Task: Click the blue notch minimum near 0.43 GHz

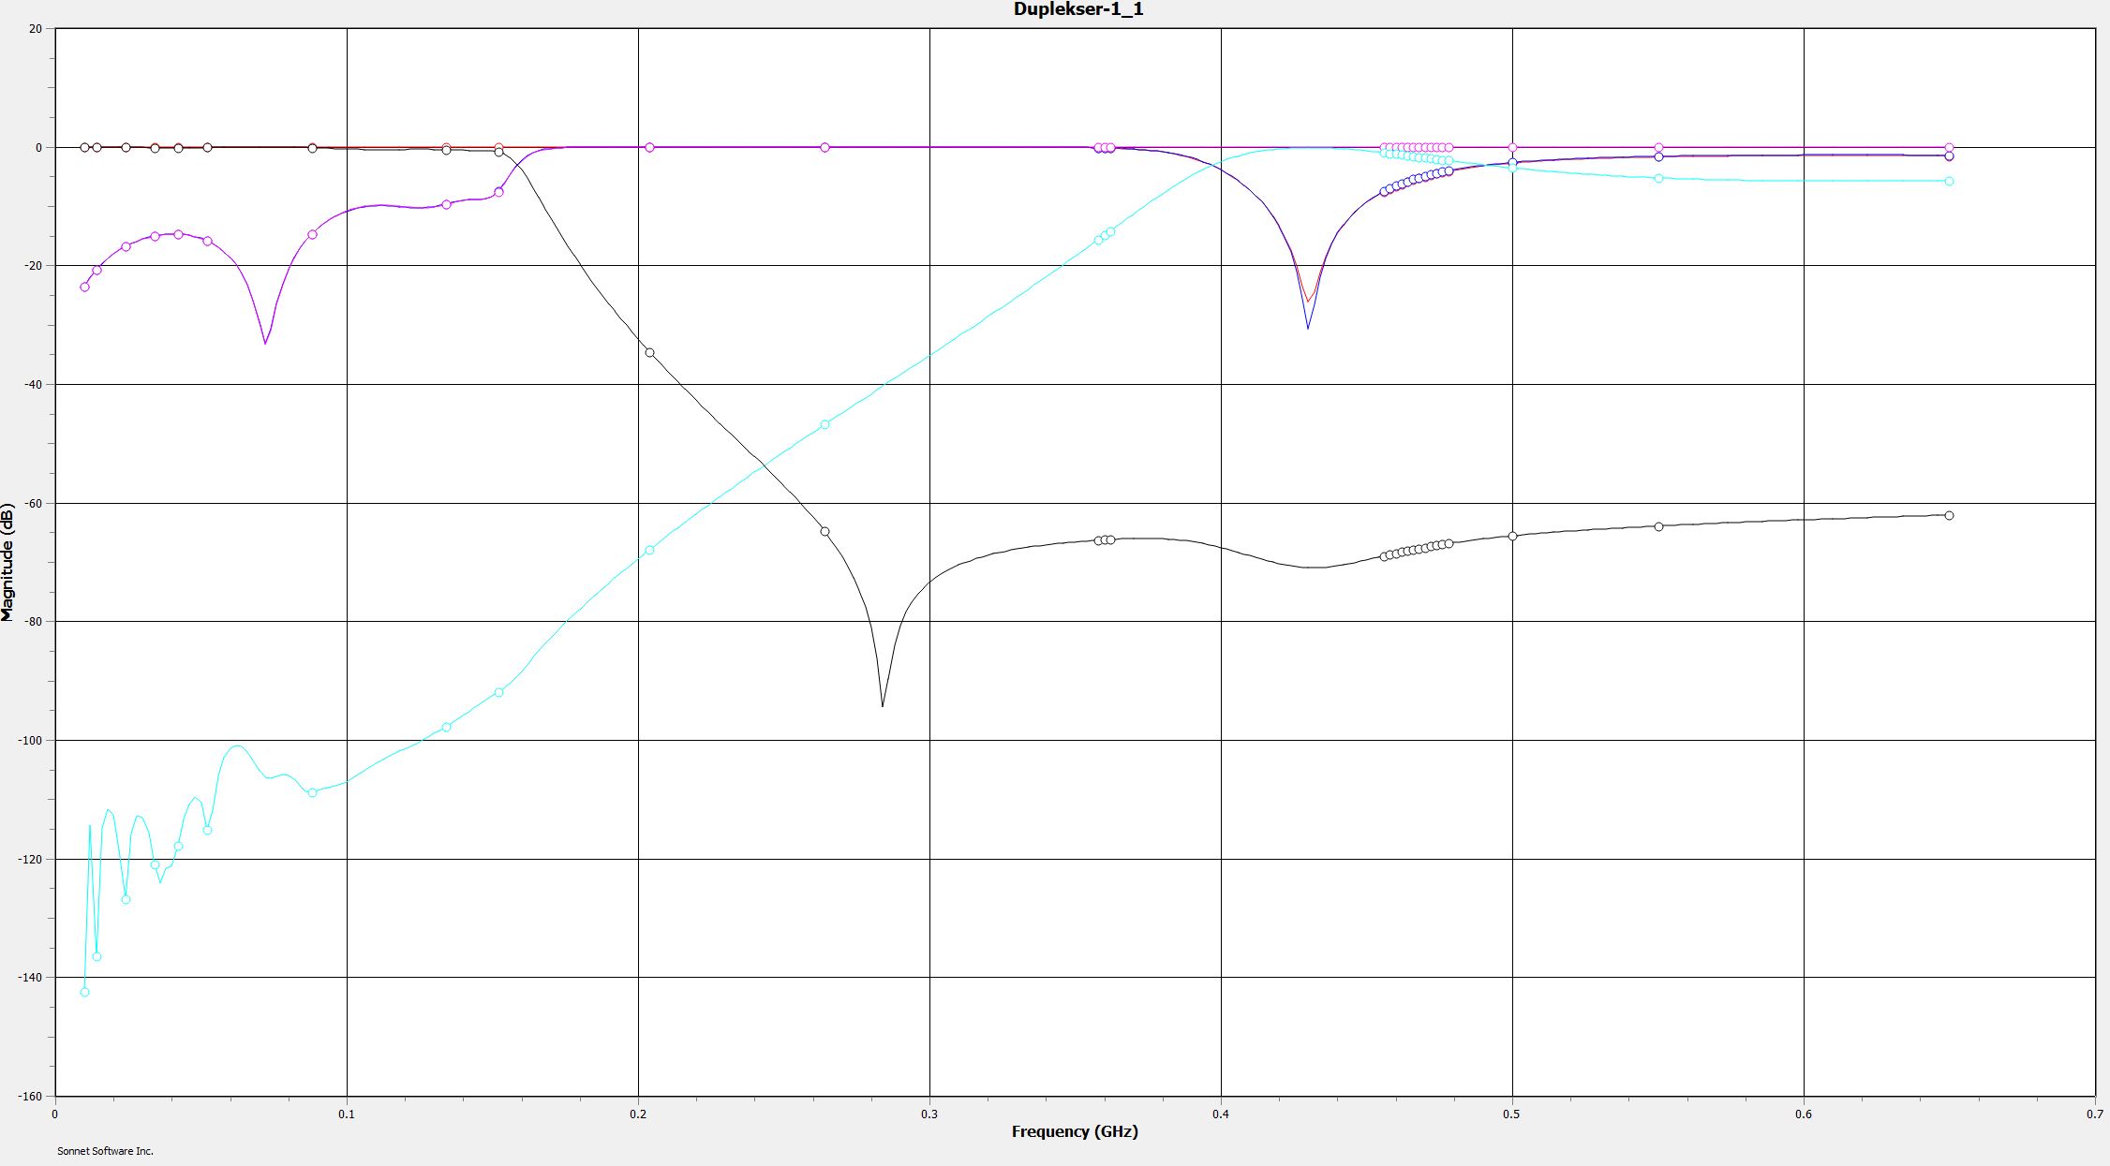Action: (1308, 326)
